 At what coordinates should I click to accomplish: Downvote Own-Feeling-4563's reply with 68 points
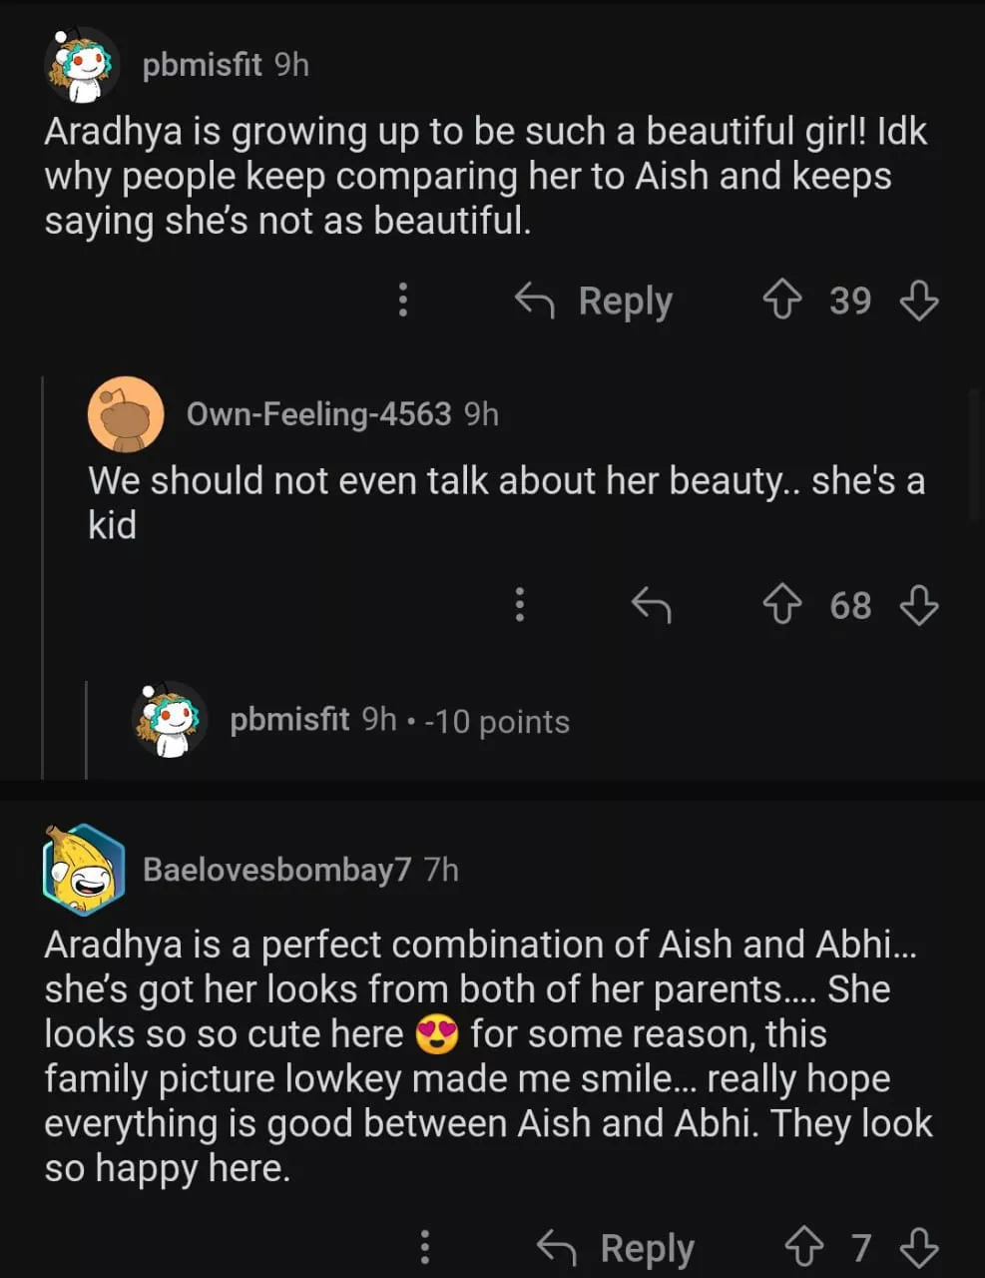918,605
